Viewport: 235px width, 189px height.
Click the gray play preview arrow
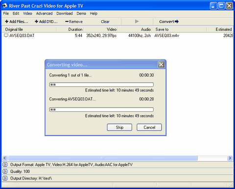(137, 22)
